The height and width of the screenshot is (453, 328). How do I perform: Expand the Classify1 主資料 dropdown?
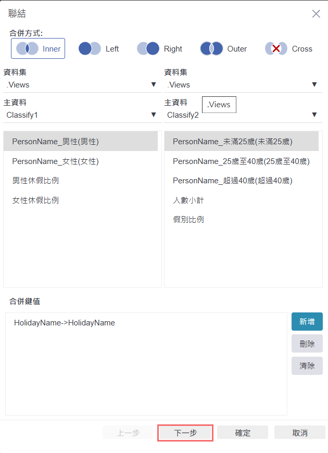(x=154, y=115)
